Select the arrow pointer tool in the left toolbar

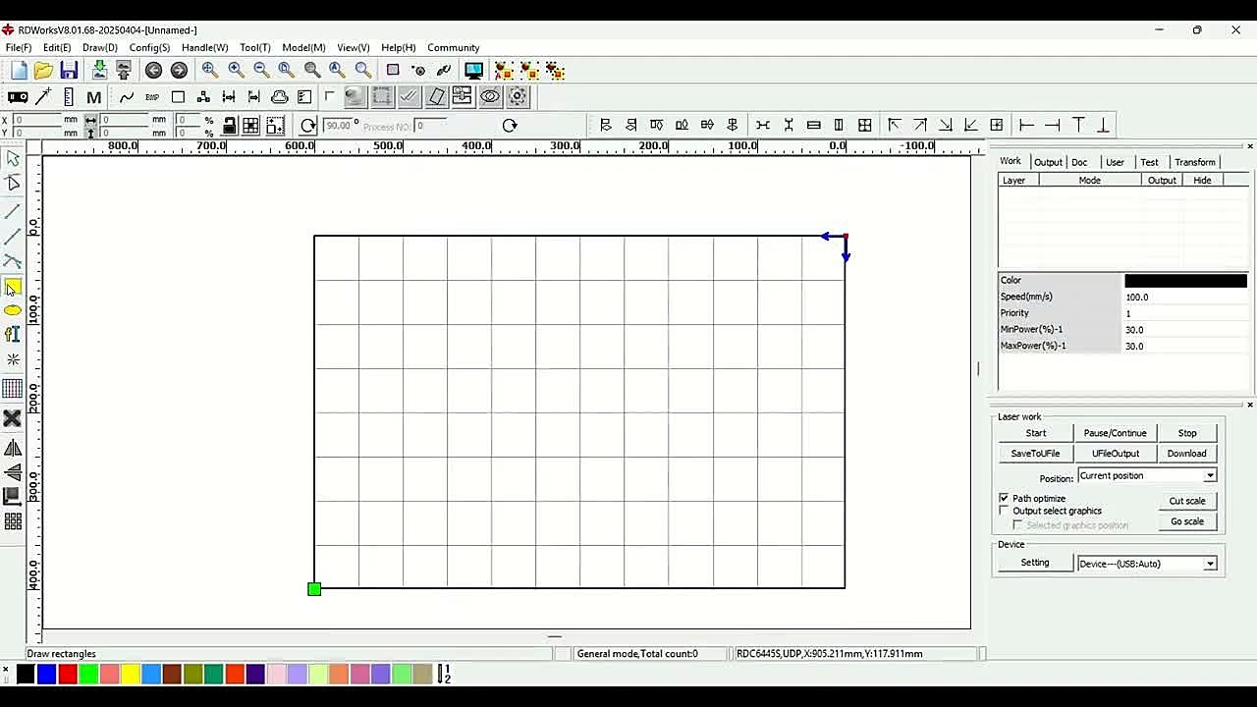[13, 159]
